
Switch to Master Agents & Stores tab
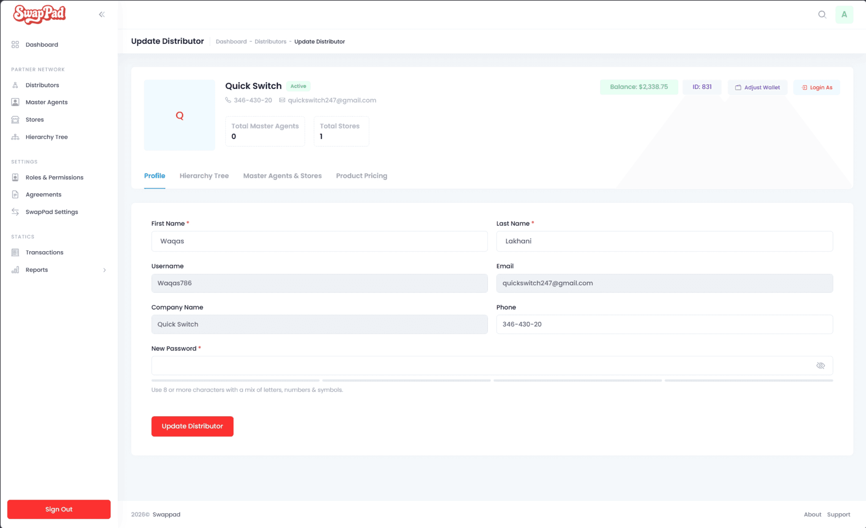[x=282, y=176]
